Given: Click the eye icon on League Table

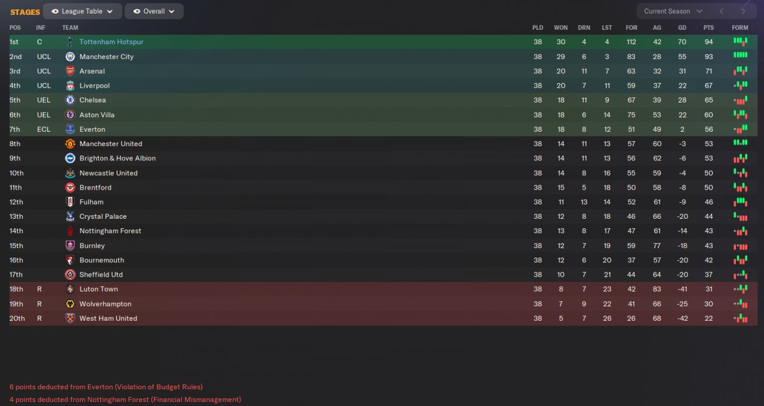Looking at the screenshot, I should point(56,11).
